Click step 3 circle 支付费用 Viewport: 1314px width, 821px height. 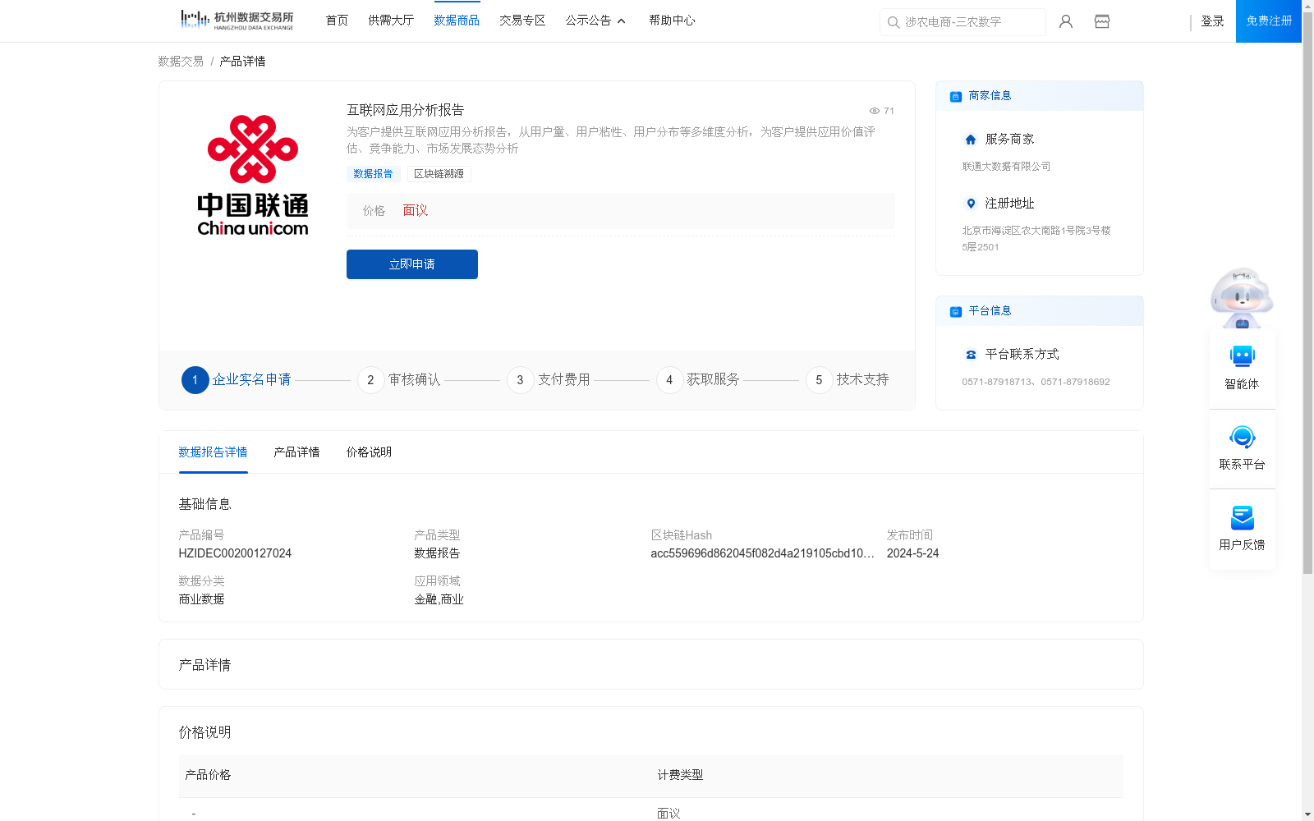(520, 380)
